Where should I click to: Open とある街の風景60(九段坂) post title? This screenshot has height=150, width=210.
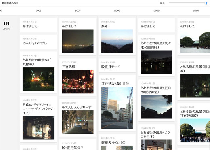tap(37, 62)
